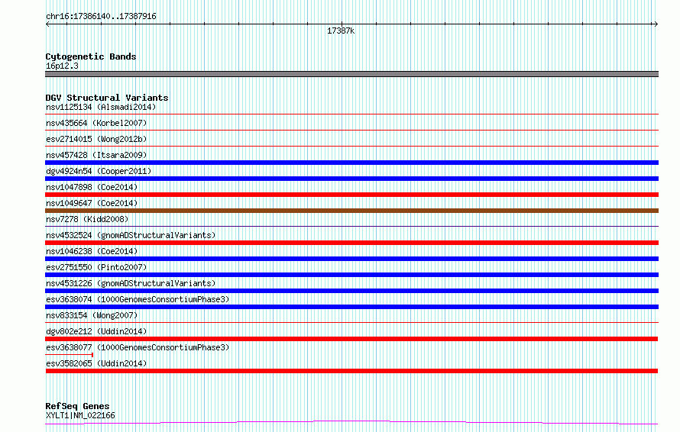The height and width of the screenshot is (432, 680).
Task: Click variant nsv7278 (Kidd2008) label
Action: tap(87, 219)
